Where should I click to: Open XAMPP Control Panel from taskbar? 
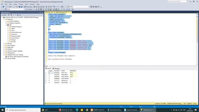click(x=98, y=110)
